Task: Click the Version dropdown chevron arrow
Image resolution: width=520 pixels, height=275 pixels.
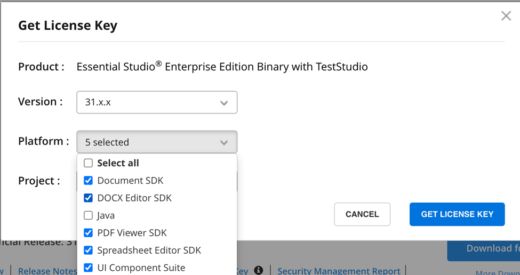Action: click(x=224, y=103)
